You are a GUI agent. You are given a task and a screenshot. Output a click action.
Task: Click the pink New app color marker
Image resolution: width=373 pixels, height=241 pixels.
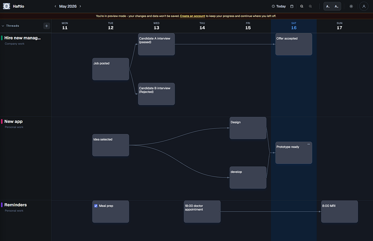(x=2, y=121)
